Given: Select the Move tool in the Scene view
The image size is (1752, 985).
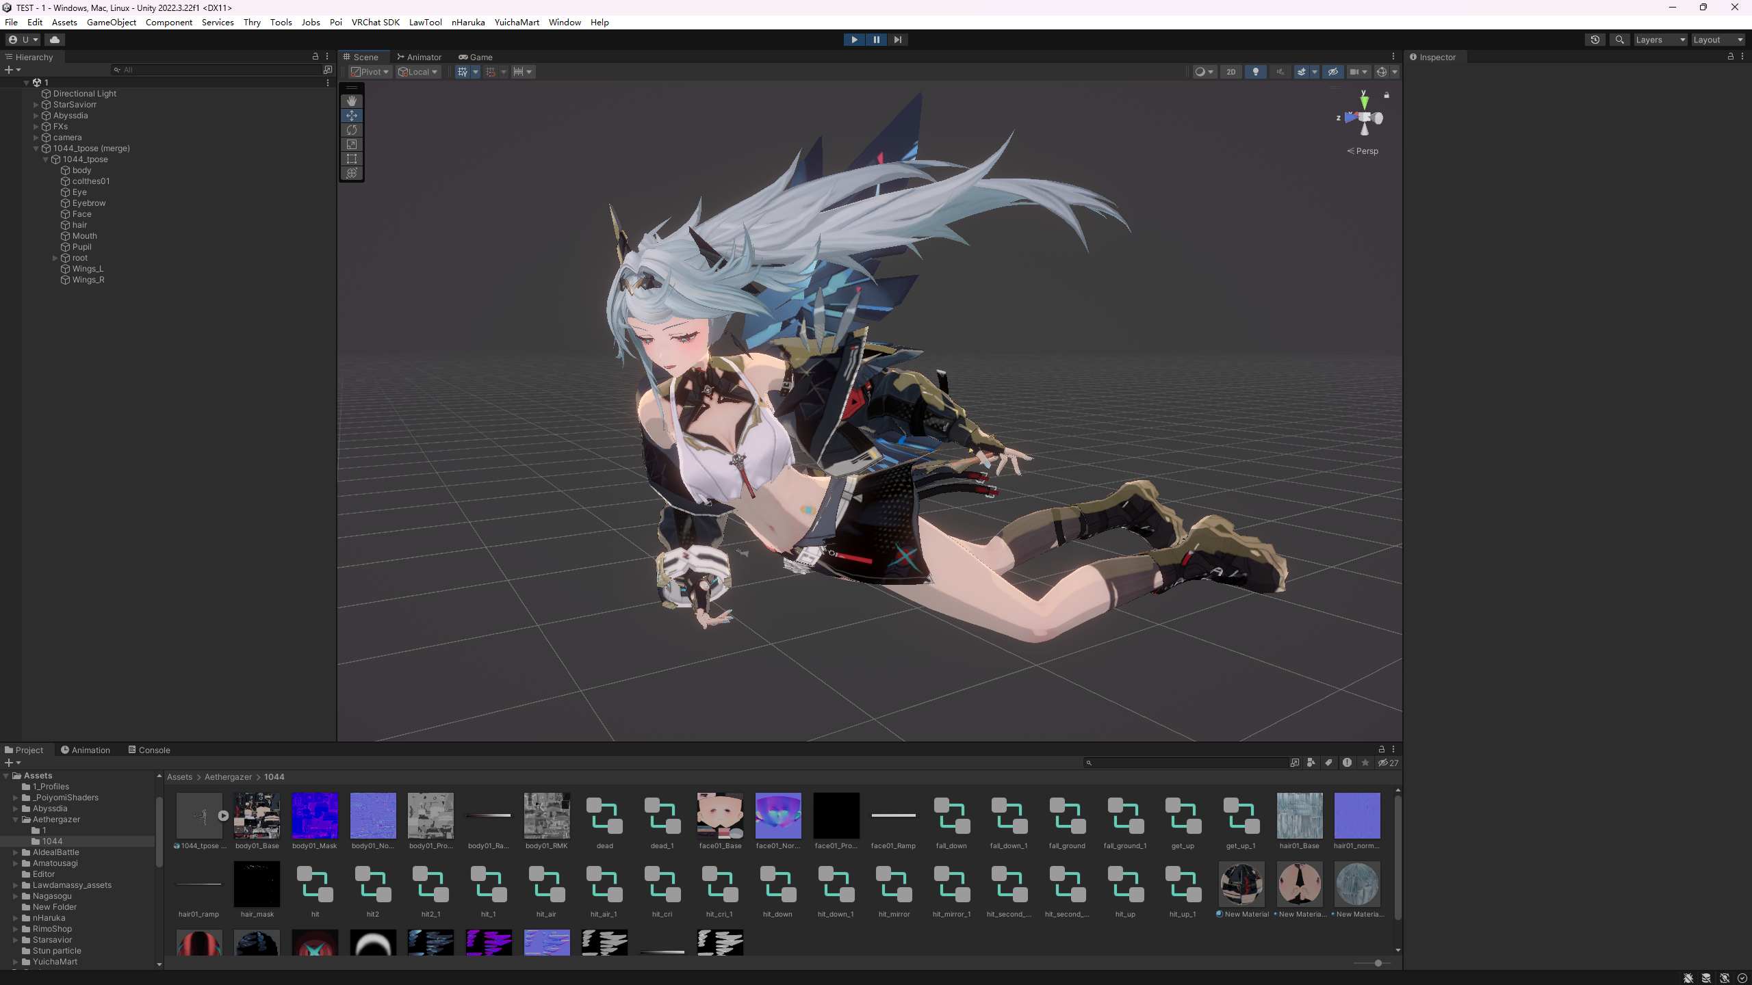Looking at the screenshot, I should 352,116.
